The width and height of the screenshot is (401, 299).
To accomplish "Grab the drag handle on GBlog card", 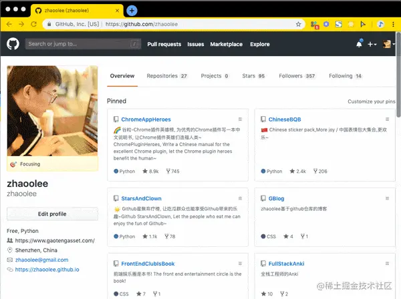I will pyautogui.click(x=387, y=198).
